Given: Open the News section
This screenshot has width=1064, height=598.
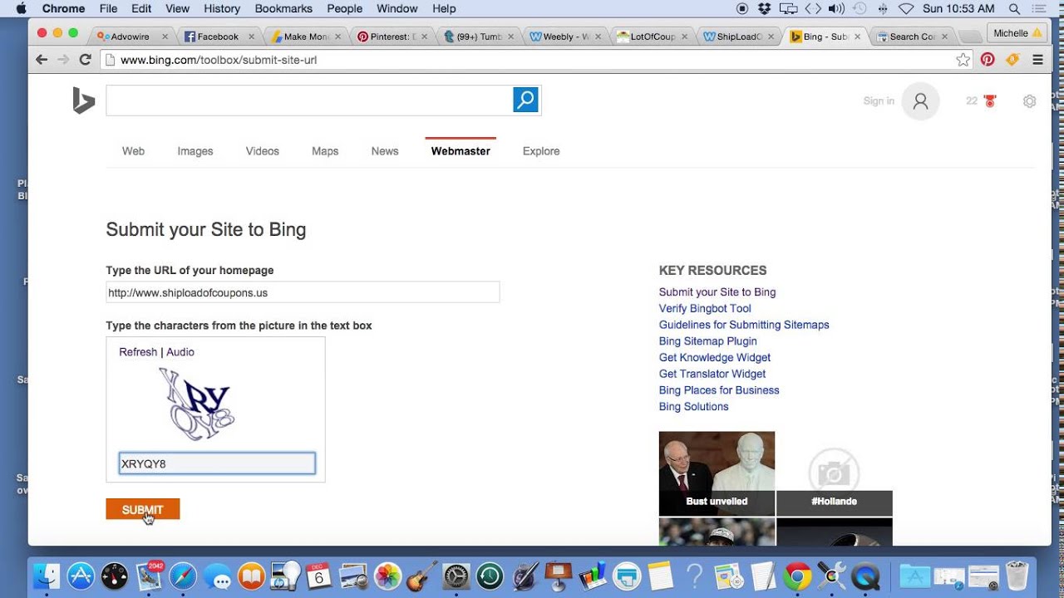Looking at the screenshot, I should coord(385,151).
